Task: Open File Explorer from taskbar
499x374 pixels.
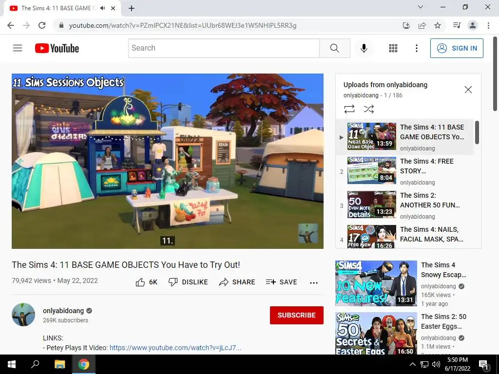Action: tap(59, 364)
